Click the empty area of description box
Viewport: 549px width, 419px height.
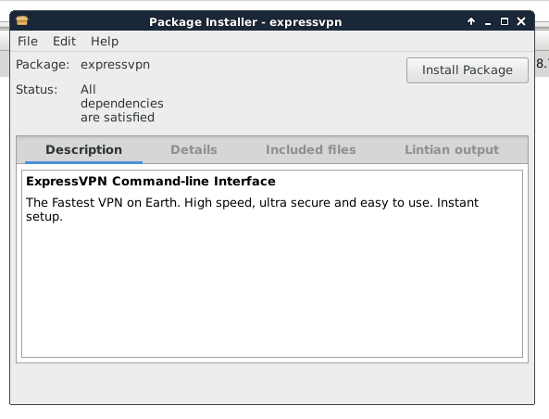coord(272,291)
